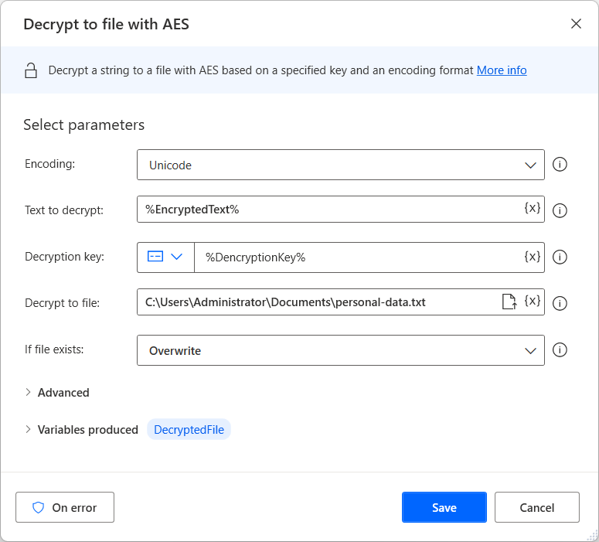The width and height of the screenshot is (599, 542).
Task: Insert variable in Text to decrypt field
Action: (x=532, y=209)
